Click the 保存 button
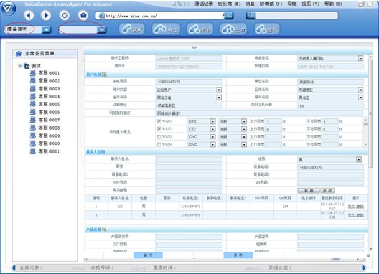Viewport: 379px width, 274px height. click(238, 255)
